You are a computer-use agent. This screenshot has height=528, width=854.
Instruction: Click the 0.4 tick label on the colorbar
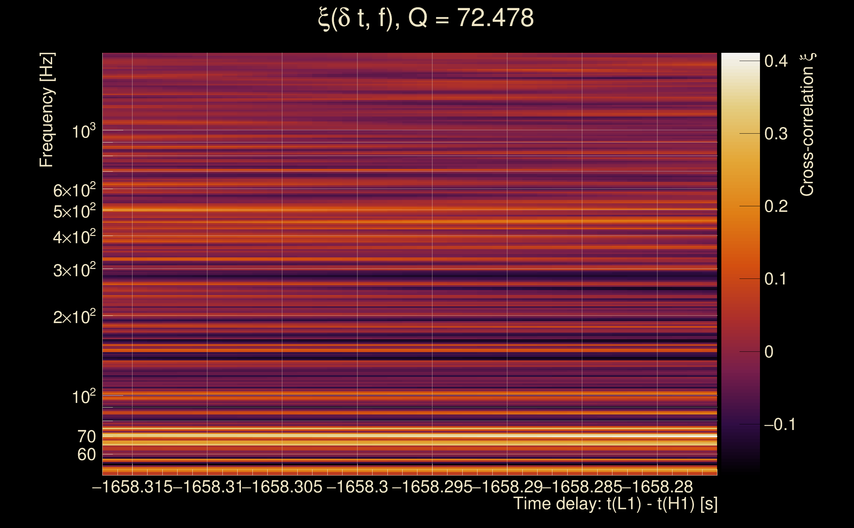776,61
